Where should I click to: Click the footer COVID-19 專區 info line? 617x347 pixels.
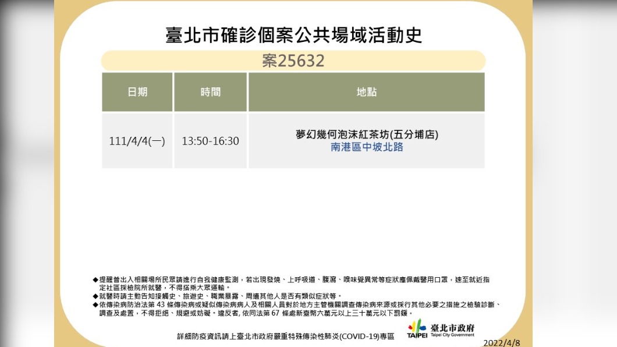point(286,337)
